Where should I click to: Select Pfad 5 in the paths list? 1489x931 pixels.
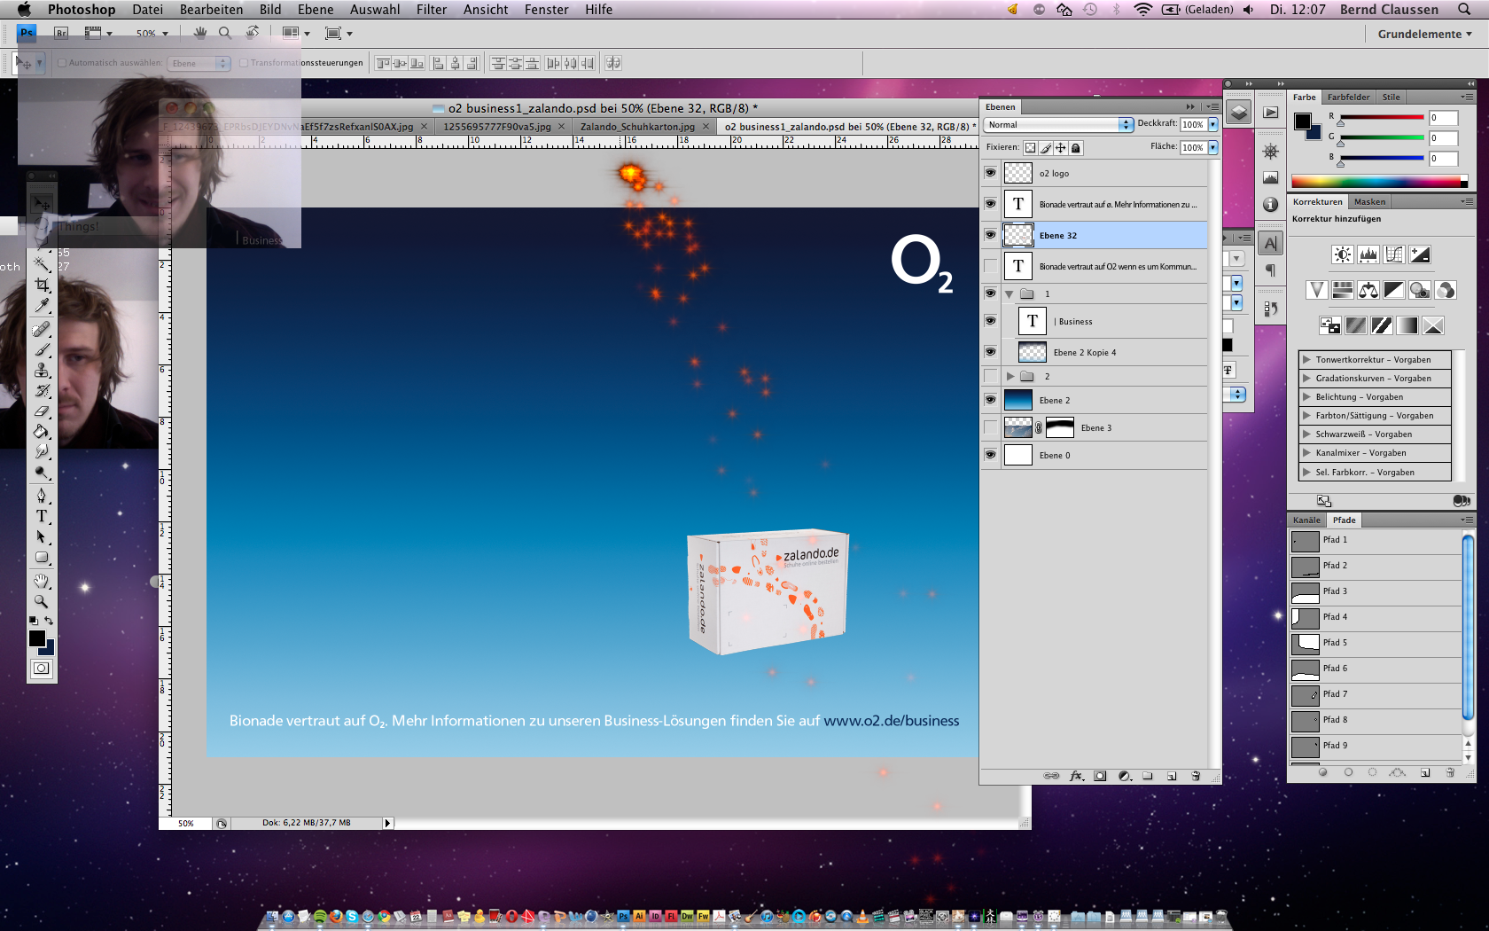[x=1335, y=643]
